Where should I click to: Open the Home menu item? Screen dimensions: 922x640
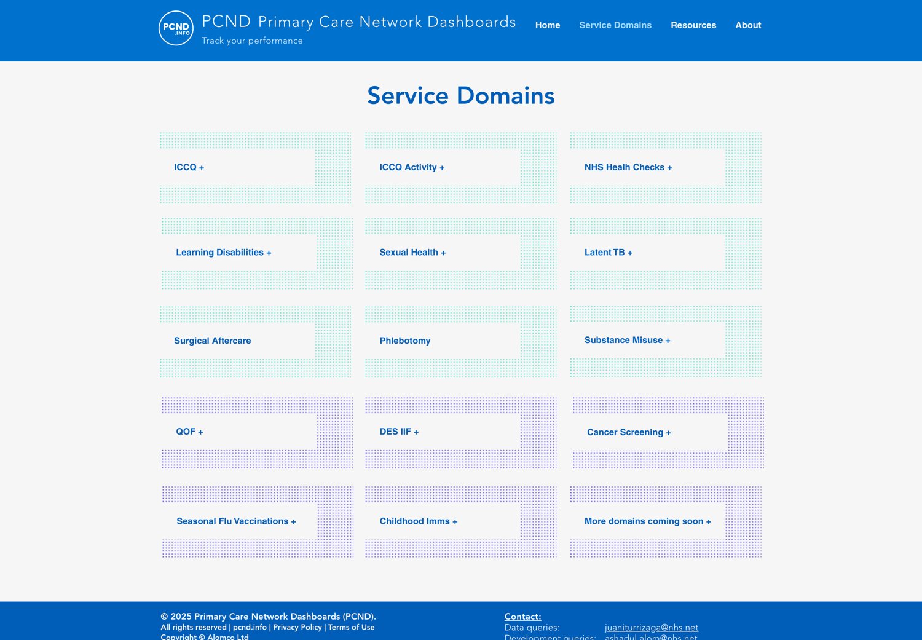coord(548,25)
